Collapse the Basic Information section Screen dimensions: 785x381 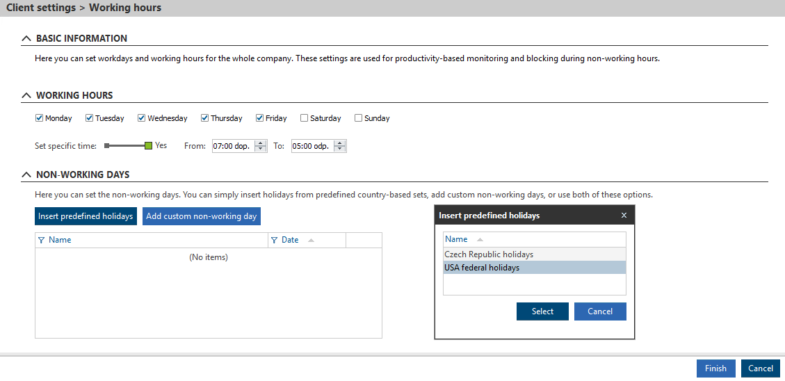coord(26,39)
